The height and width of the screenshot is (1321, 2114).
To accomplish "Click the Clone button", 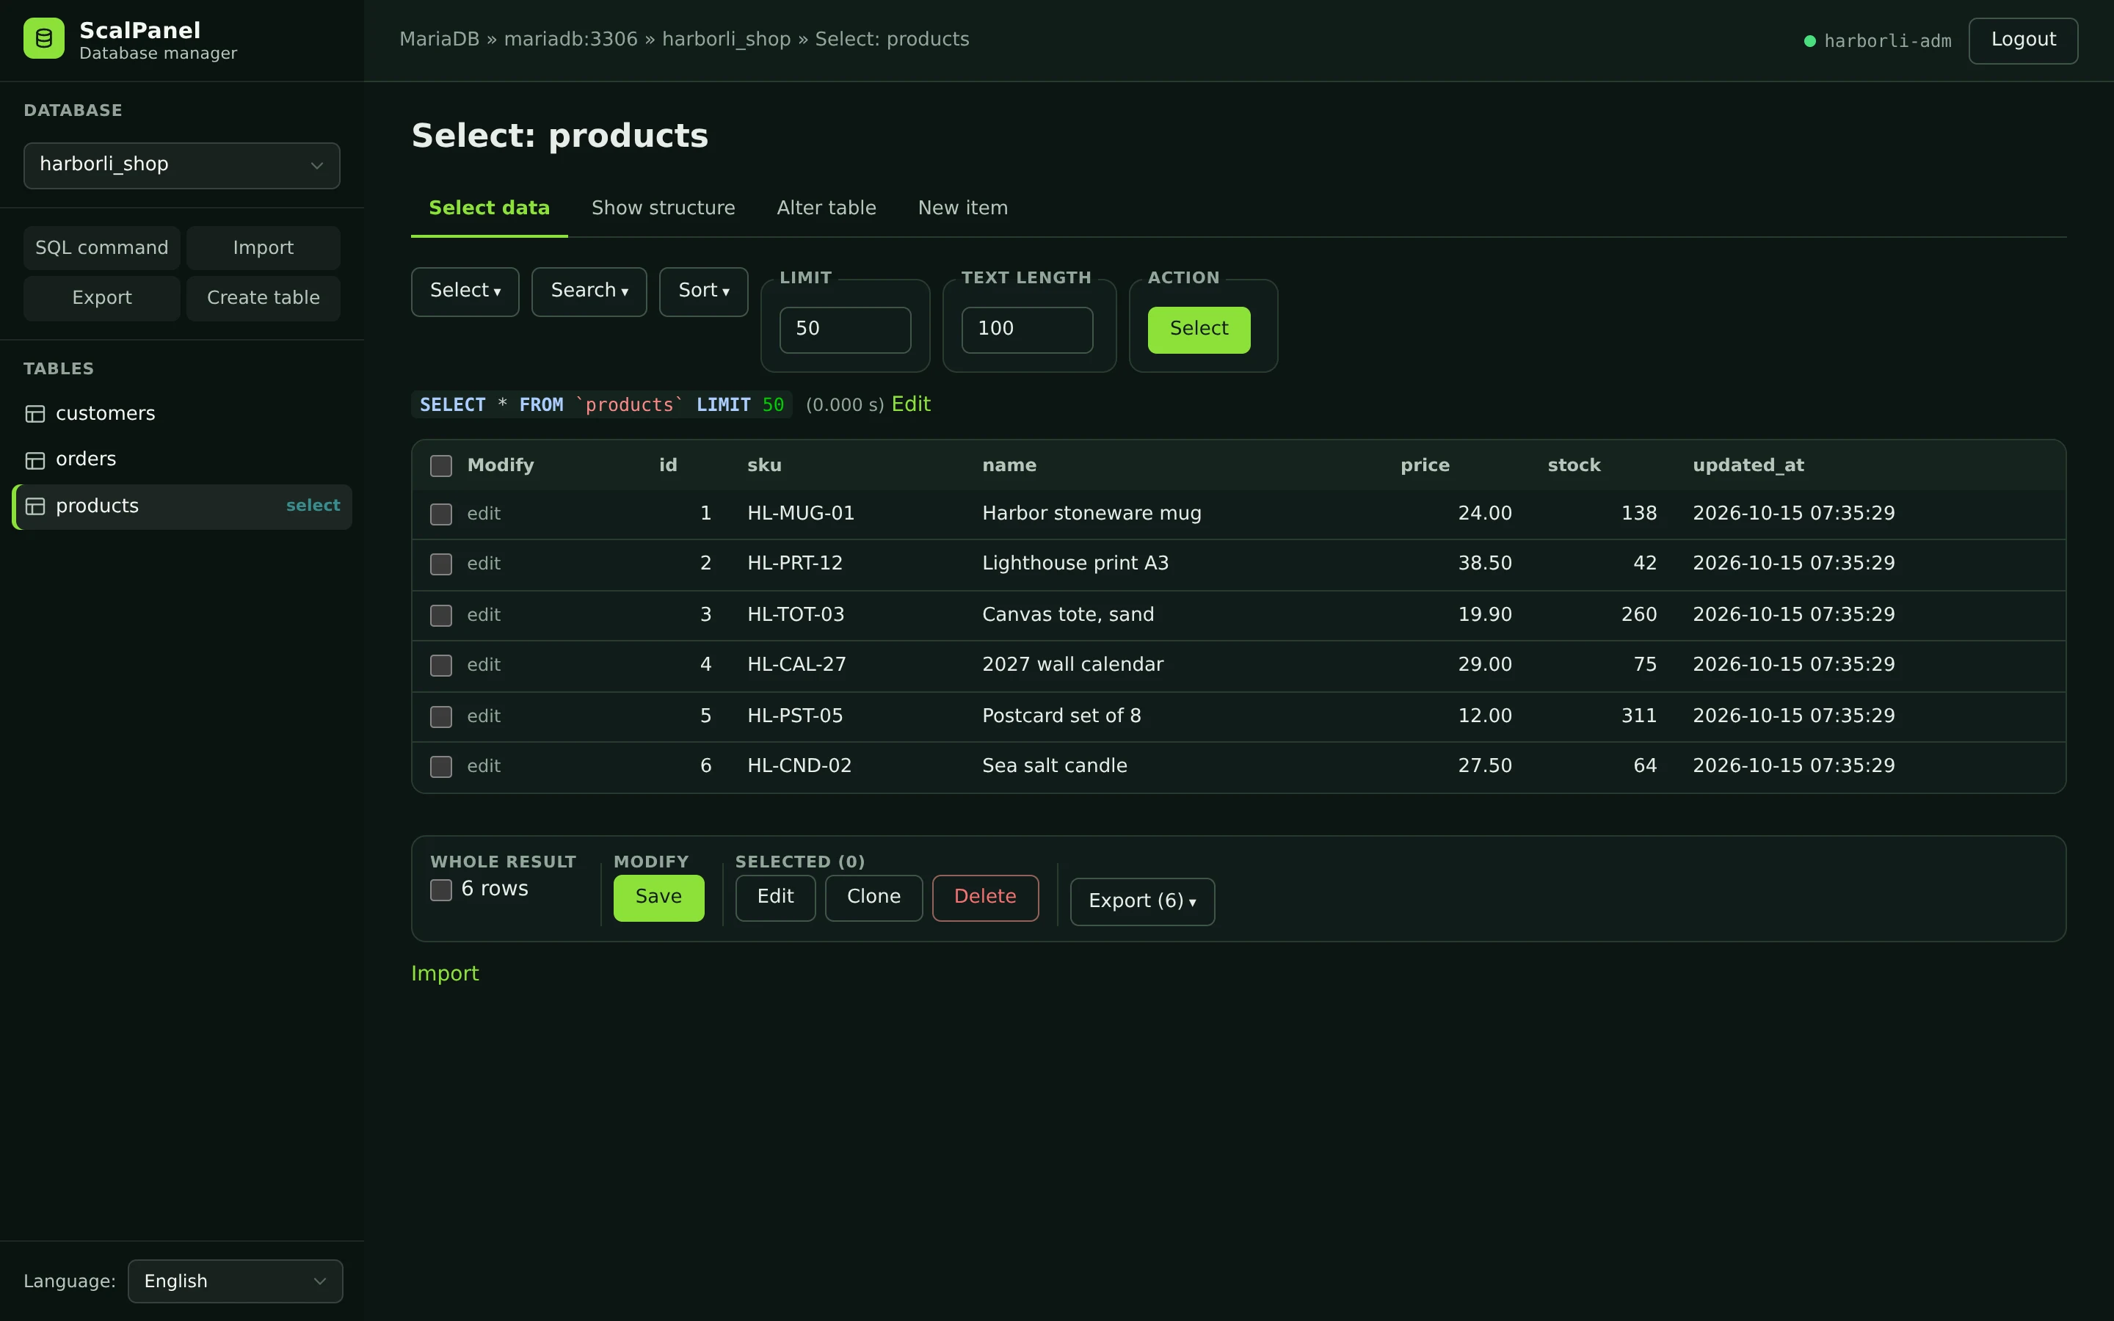I will point(873,898).
